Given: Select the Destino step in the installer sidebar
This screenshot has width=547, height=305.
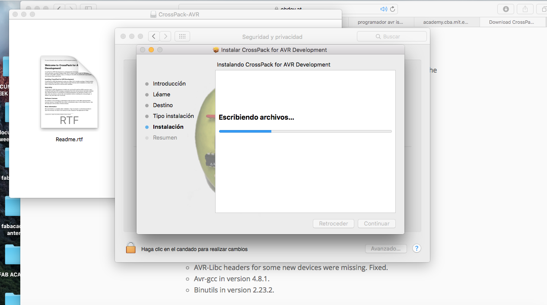Looking at the screenshot, I should click(x=163, y=105).
